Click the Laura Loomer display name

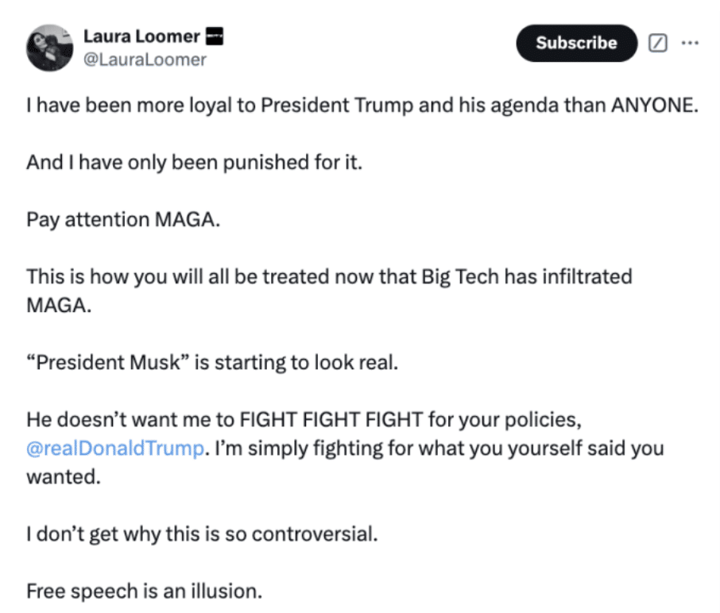click(141, 37)
